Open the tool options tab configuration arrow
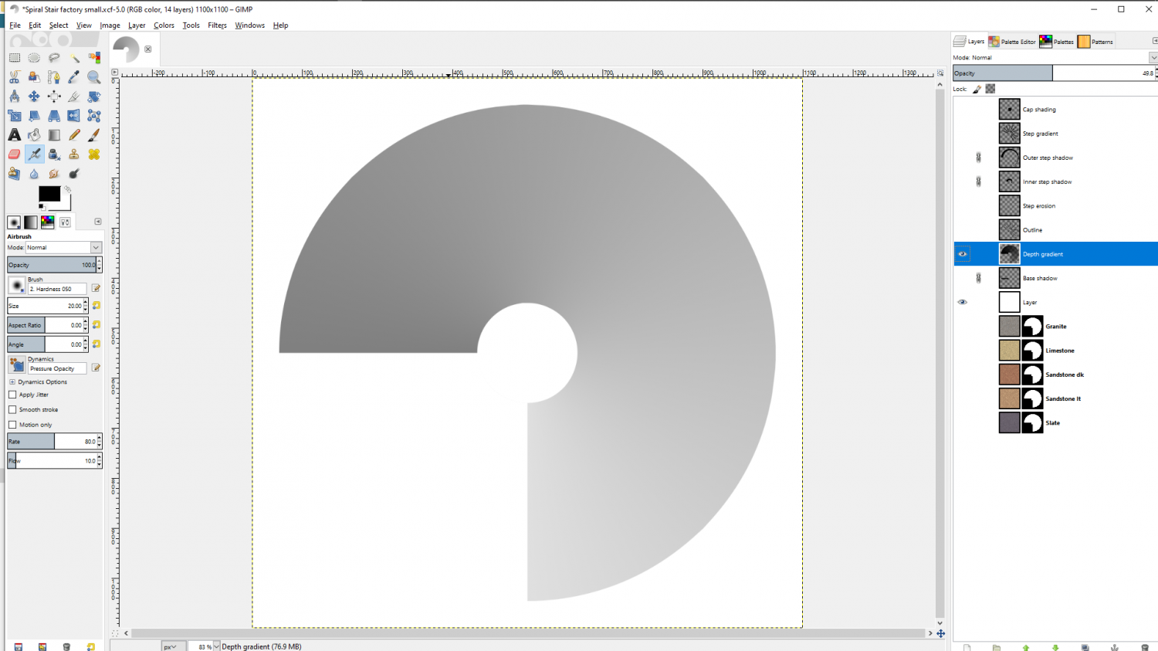 (x=98, y=222)
